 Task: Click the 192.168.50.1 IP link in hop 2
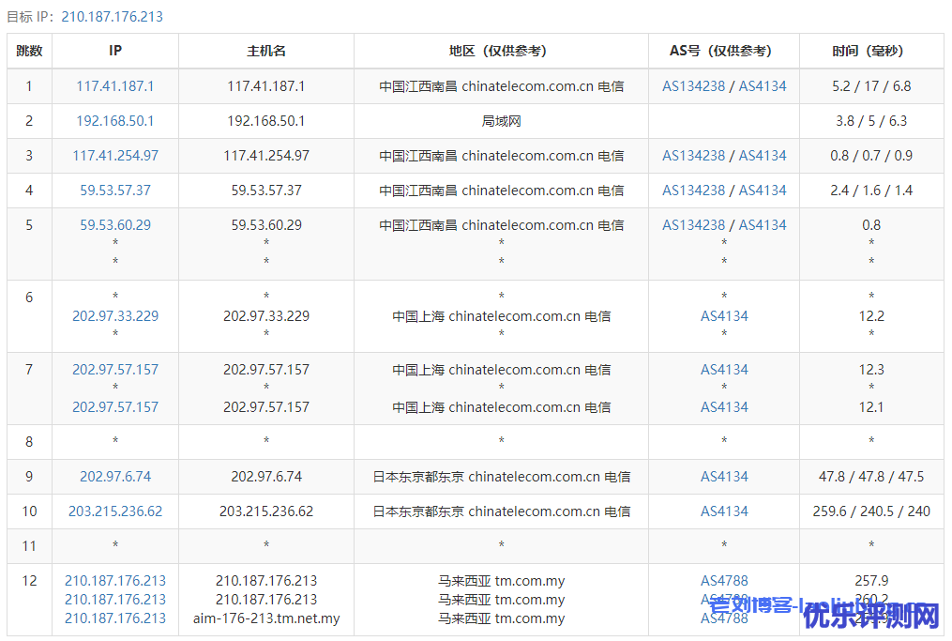point(115,121)
